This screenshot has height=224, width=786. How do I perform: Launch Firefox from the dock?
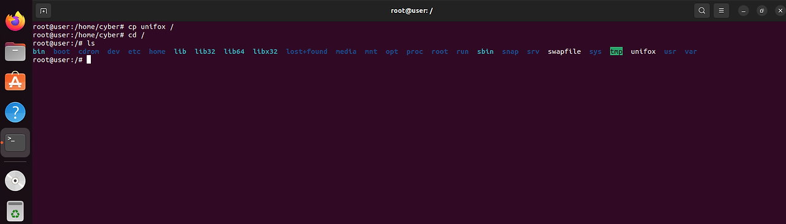tap(15, 21)
